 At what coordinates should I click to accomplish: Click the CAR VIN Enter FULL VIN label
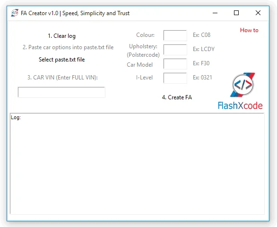(x=62, y=78)
